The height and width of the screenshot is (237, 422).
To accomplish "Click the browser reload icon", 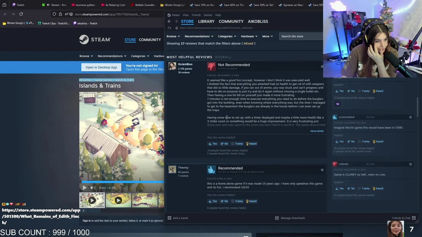I will point(21,14).
